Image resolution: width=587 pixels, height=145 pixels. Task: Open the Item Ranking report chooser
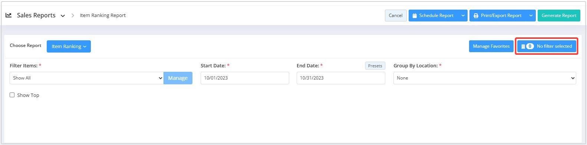pyautogui.click(x=69, y=46)
